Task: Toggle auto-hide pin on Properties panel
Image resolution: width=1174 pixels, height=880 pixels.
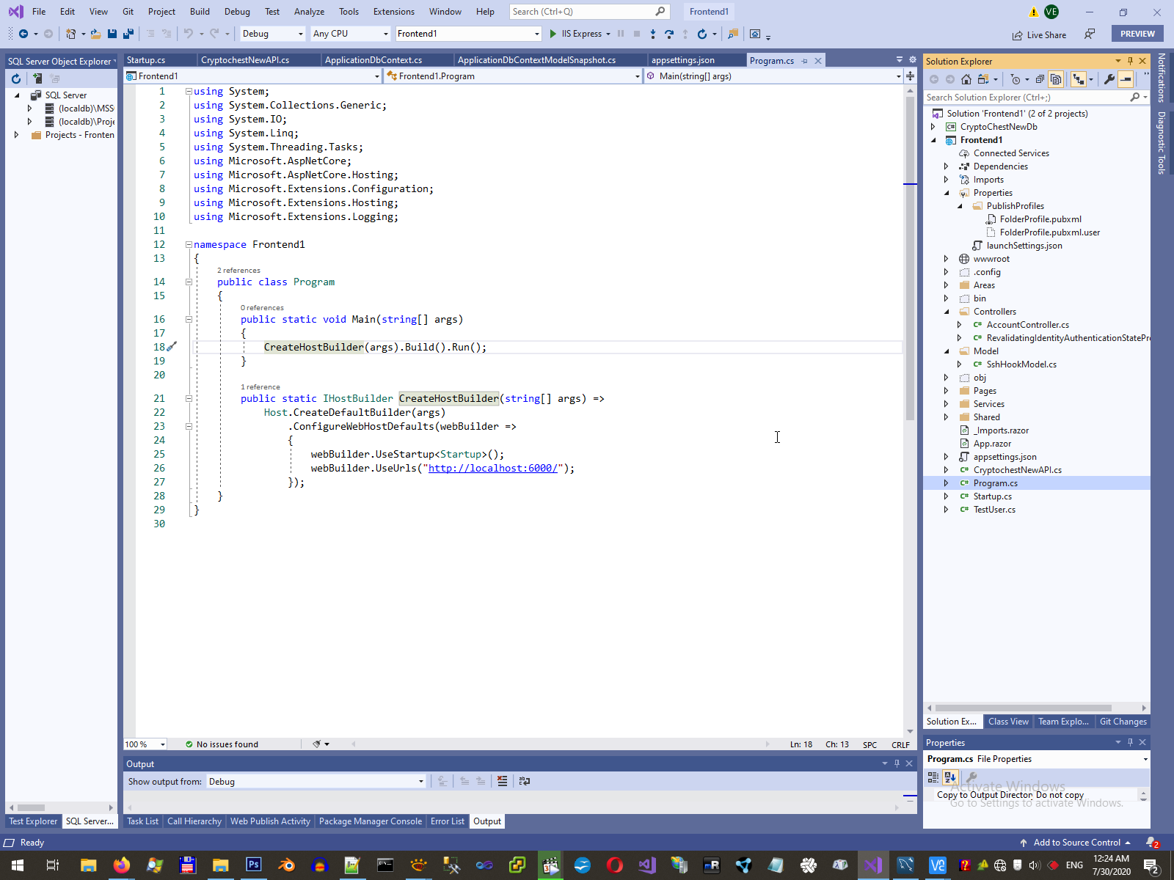Action: [x=1130, y=742]
